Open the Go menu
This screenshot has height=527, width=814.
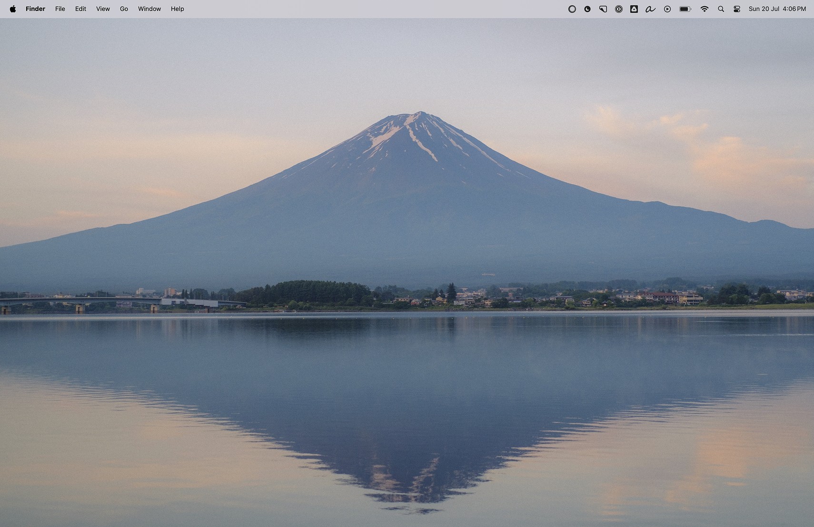pyautogui.click(x=124, y=9)
